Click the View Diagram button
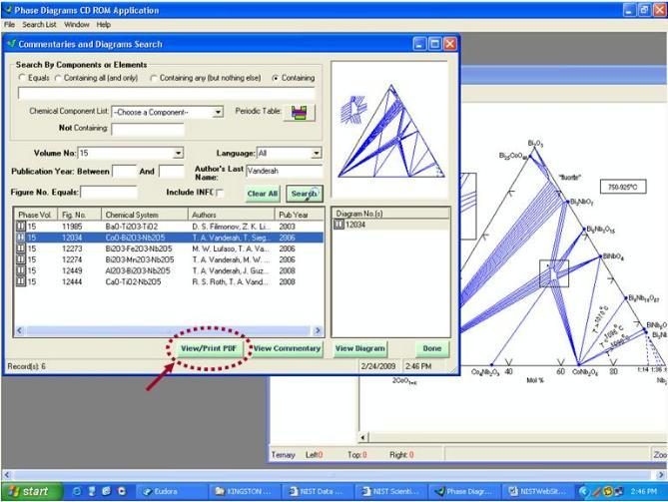The width and height of the screenshot is (668, 502). (x=360, y=348)
